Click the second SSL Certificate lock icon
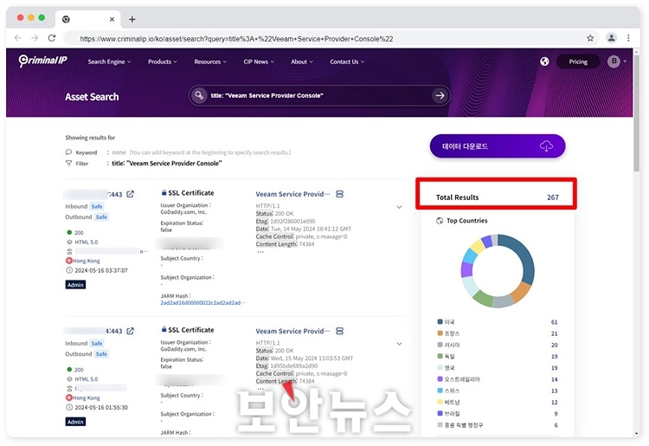Screen dimensions: 649x446 164,330
